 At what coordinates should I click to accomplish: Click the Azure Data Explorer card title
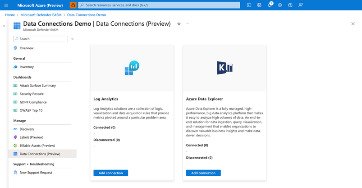coord(205,99)
